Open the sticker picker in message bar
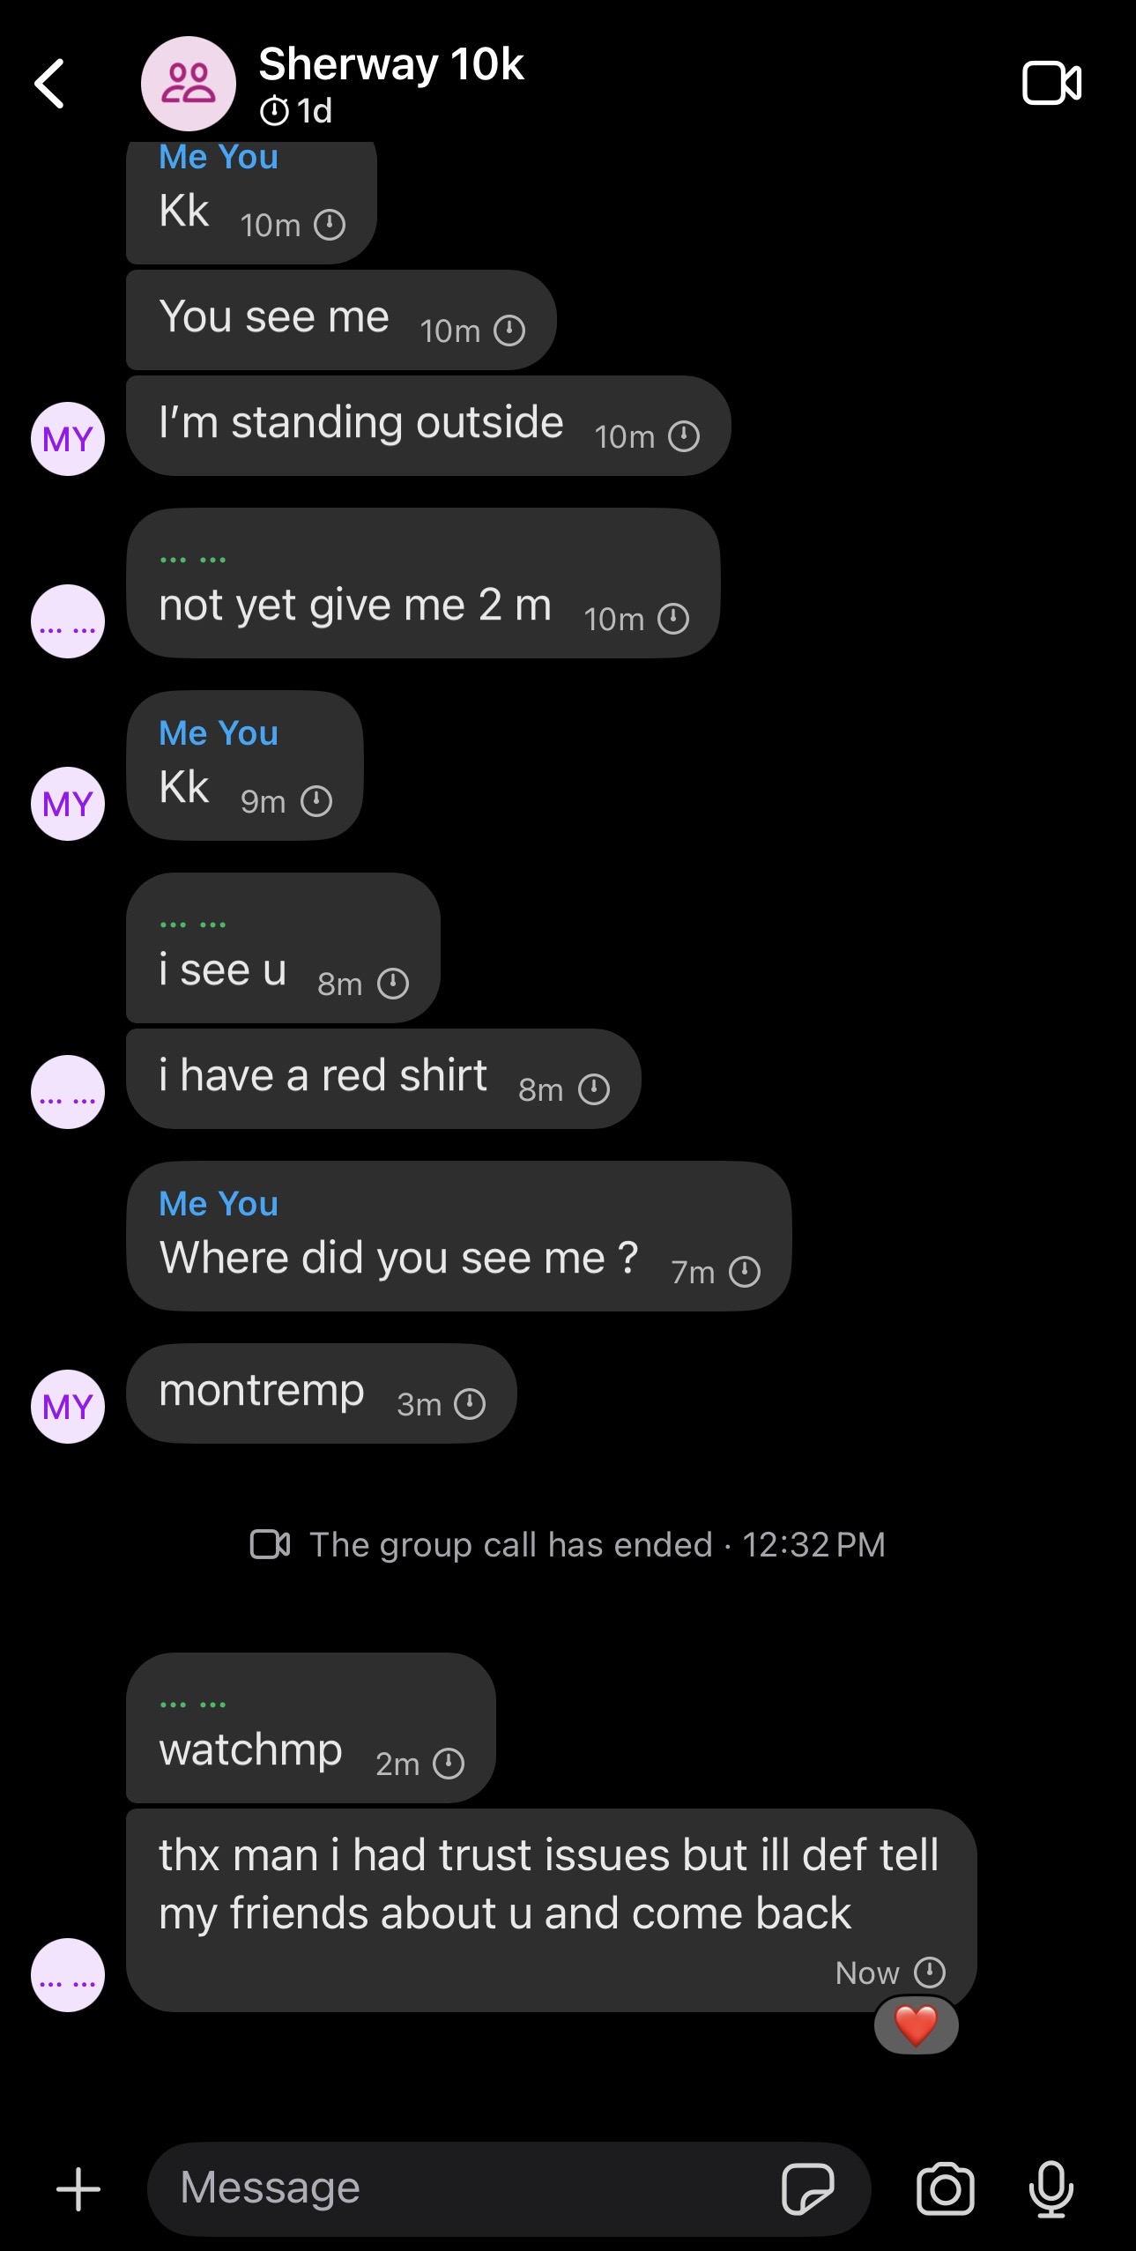 point(806,2189)
